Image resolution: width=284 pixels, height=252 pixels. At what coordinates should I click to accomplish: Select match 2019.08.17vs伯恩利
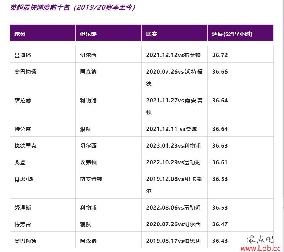tap(173, 241)
